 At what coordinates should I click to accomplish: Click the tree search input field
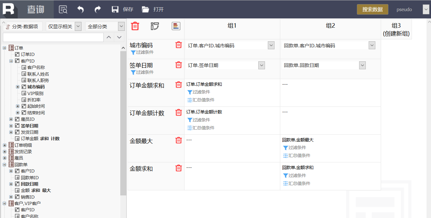point(53,37)
